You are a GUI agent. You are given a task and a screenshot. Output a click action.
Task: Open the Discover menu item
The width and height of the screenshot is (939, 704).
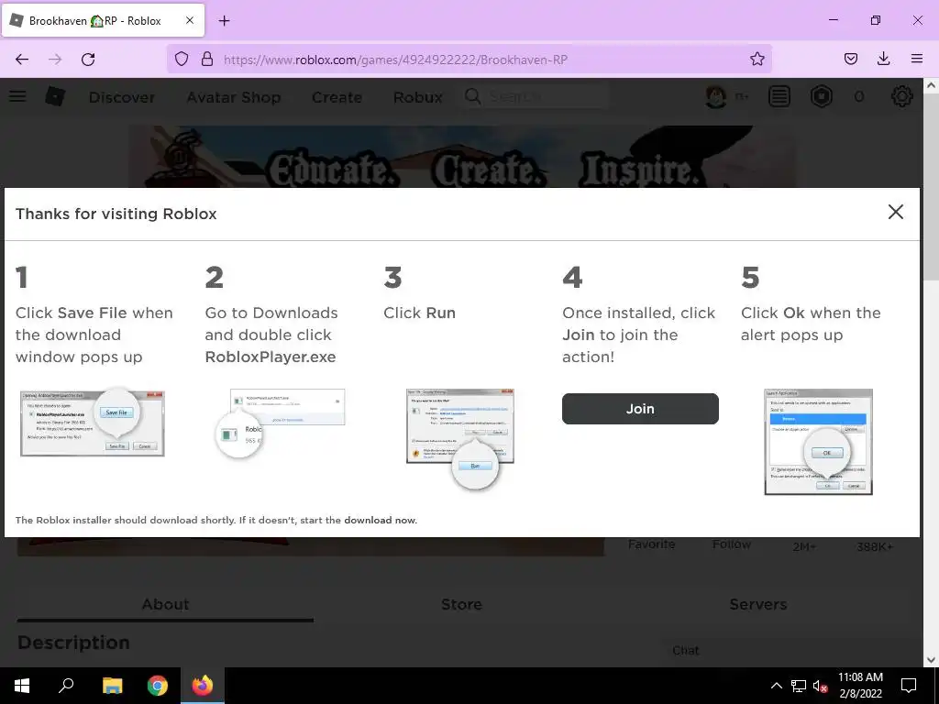click(x=122, y=97)
